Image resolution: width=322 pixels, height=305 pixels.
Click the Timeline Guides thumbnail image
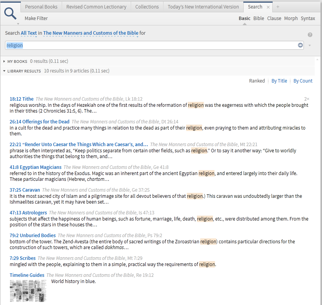tap(28, 291)
